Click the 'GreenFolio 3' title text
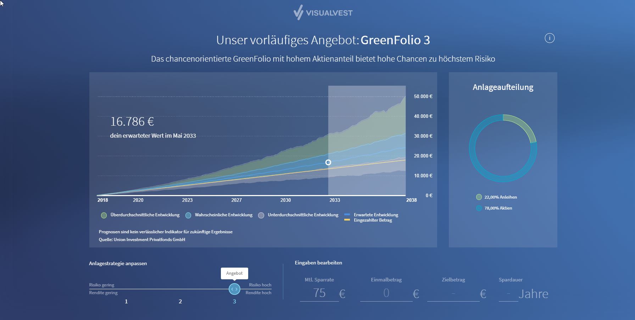The height and width of the screenshot is (320, 635). pyautogui.click(x=395, y=40)
